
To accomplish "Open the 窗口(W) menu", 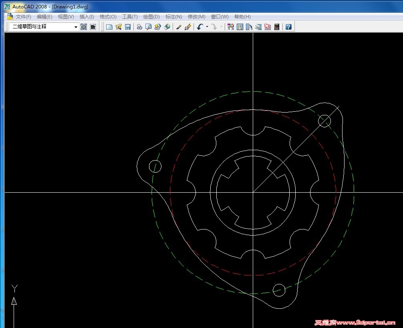I will pyautogui.click(x=220, y=17).
